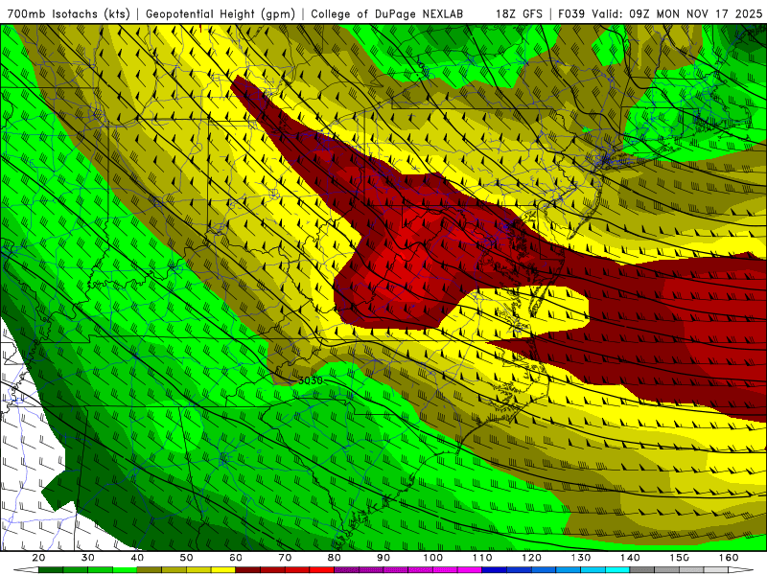This screenshot has height=575, width=767.
Task: Click the '18Z GFS' model run text
Action: 519,13
